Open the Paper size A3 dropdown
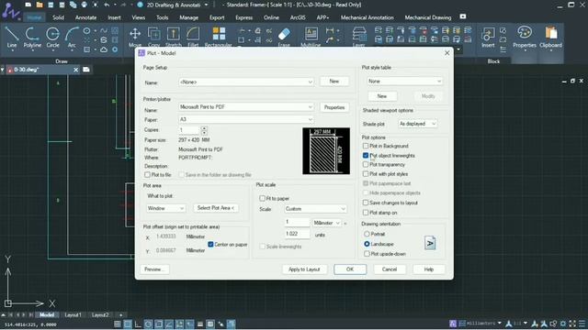 246,119
